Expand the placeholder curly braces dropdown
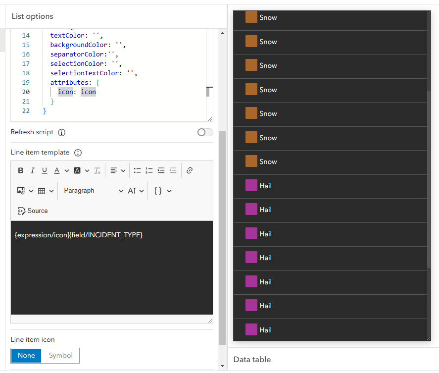Screen dimensions: 439x373 click(x=162, y=190)
